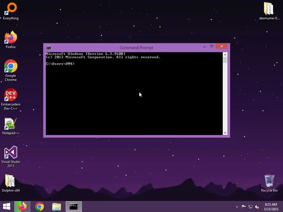
Task: Open the Everything desktop shortcut
Action: [11, 11]
